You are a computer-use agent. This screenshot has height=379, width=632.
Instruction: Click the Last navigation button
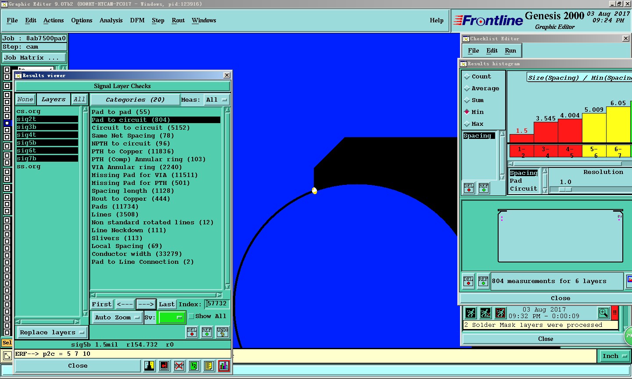pos(167,305)
